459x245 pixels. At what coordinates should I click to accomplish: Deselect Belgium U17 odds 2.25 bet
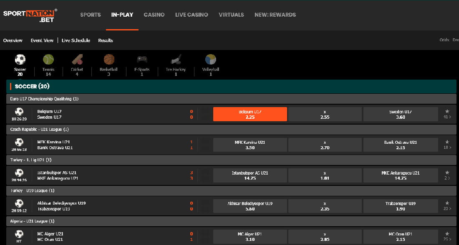pyautogui.click(x=250, y=114)
